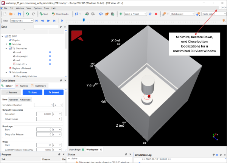
Task: Start simulation from top toolbar
Action: 44,14
